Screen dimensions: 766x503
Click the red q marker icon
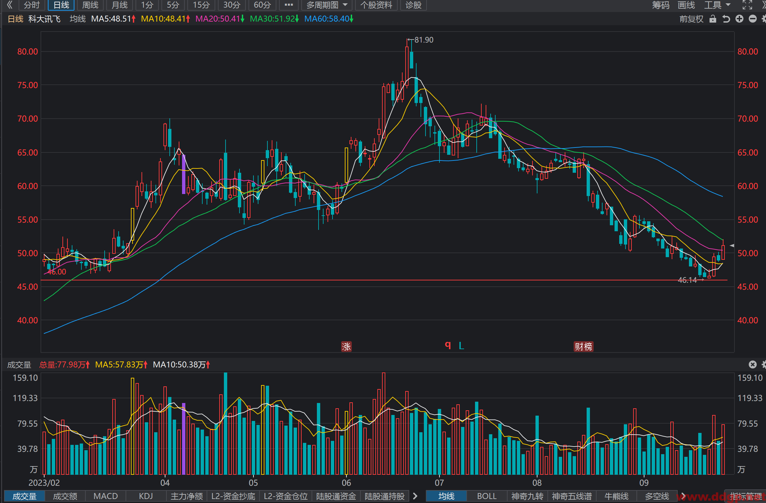[448, 345]
